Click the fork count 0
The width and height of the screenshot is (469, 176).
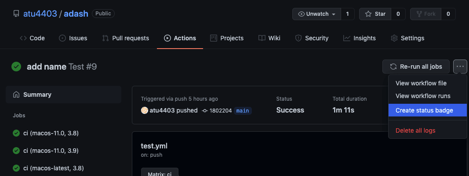448,14
